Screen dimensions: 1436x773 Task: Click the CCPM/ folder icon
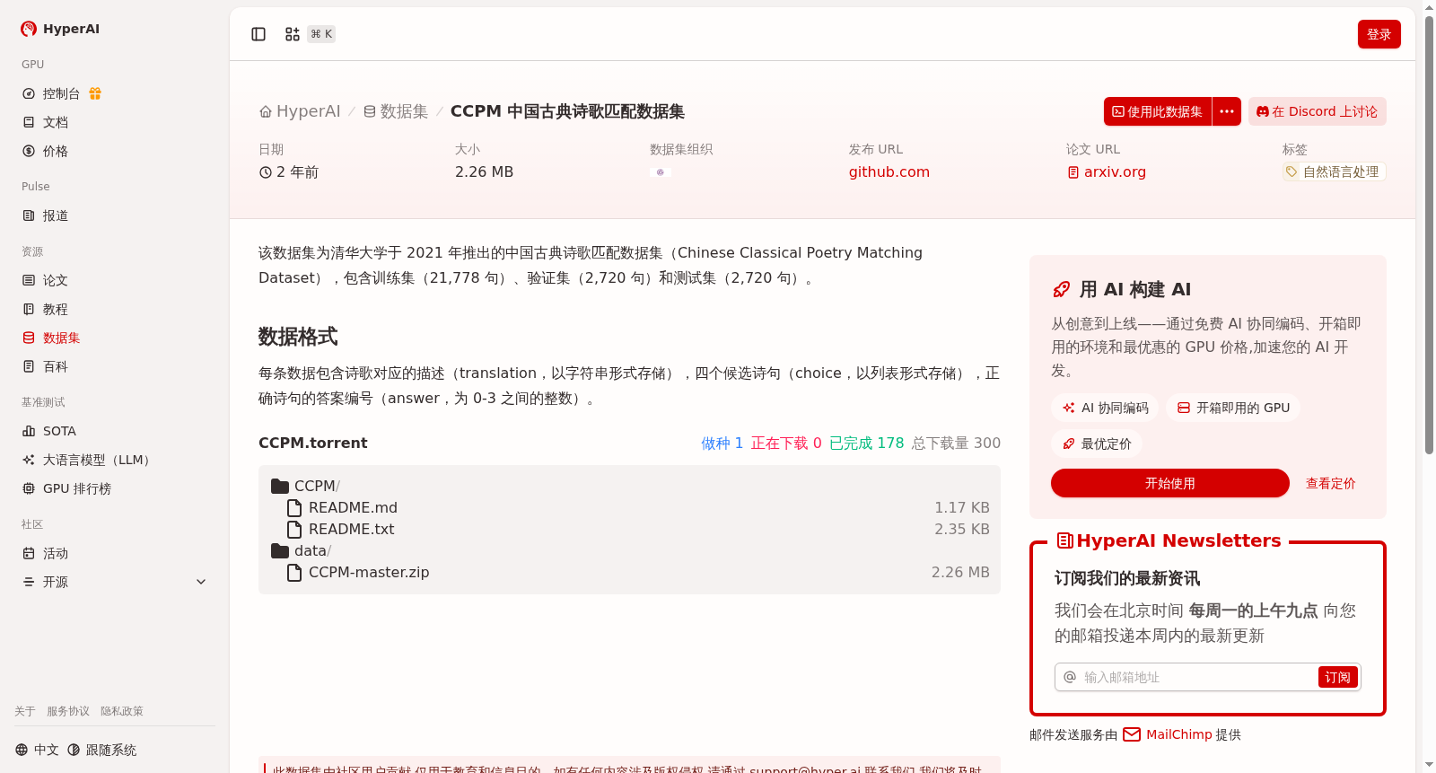(x=280, y=486)
